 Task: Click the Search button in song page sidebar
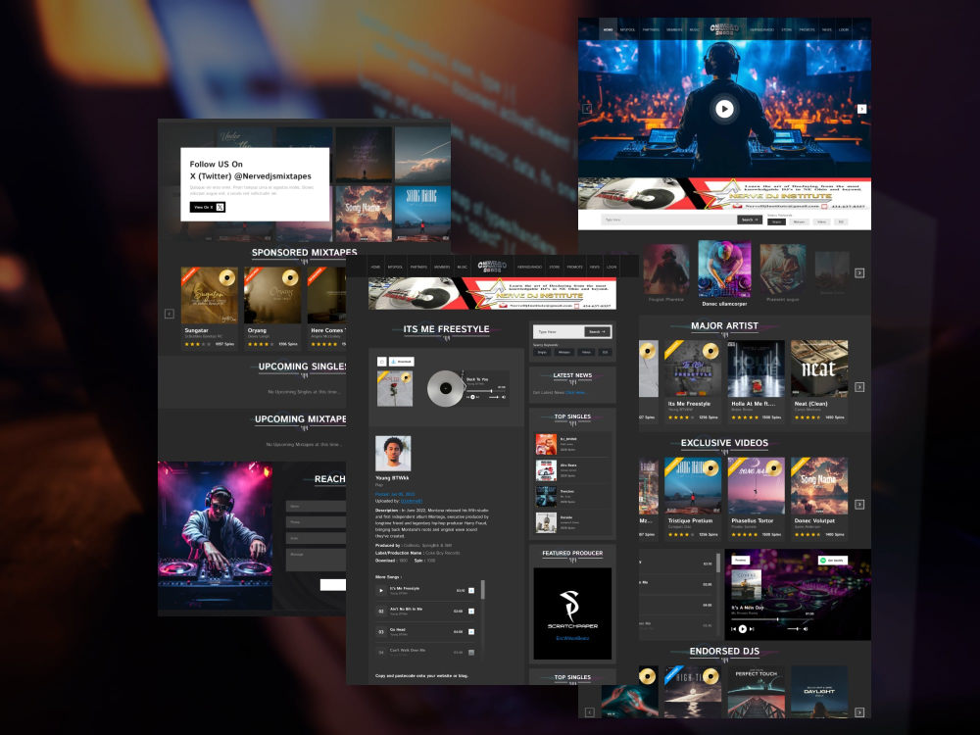click(598, 332)
